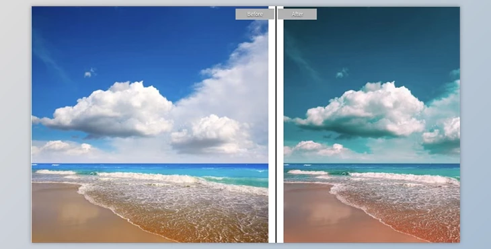
Task: Select the Before beach photo
Action: pos(150,124)
